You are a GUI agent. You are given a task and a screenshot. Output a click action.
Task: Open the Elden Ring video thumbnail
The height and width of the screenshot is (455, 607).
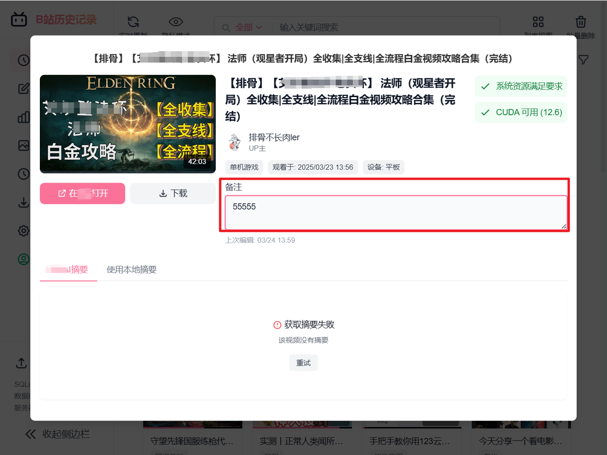click(128, 124)
